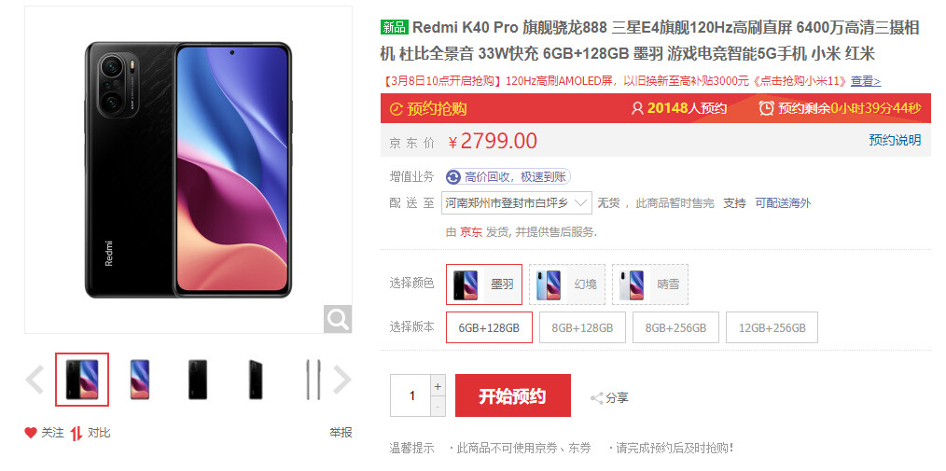
Task: Click the 开始预约 button
Action: click(x=513, y=395)
